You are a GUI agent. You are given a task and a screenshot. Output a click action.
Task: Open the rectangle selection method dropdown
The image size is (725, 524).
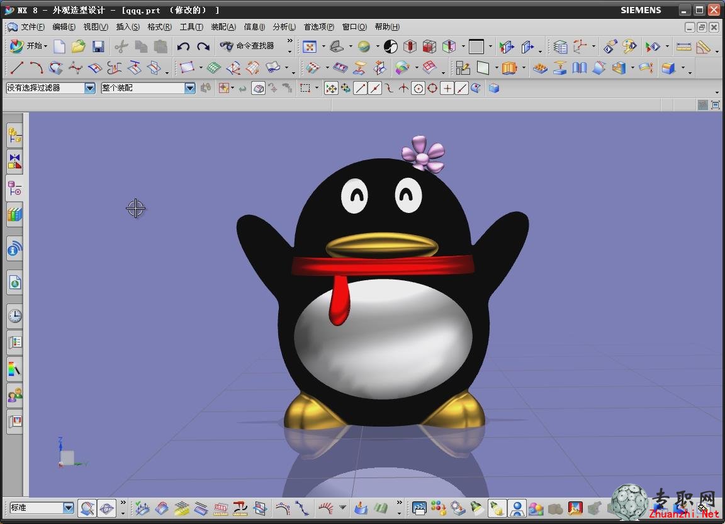click(317, 88)
